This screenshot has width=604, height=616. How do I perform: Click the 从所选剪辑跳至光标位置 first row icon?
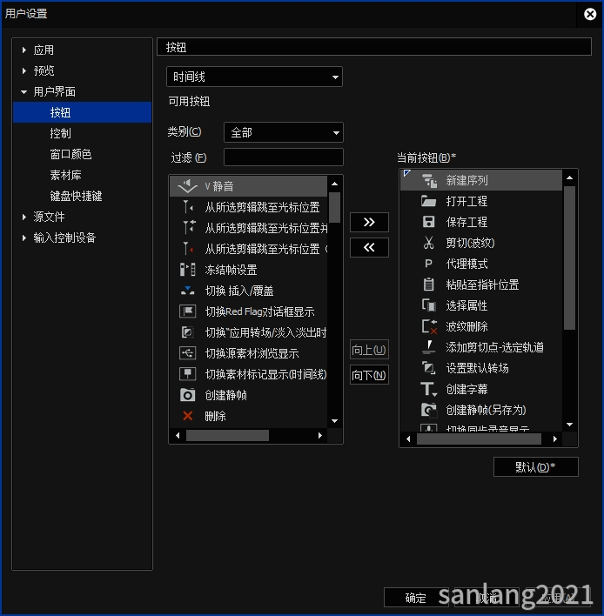[x=188, y=207]
